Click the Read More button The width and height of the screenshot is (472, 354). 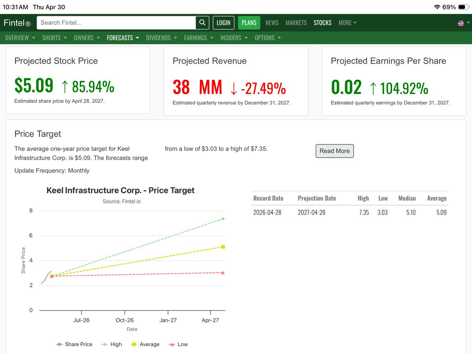click(x=335, y=151)
